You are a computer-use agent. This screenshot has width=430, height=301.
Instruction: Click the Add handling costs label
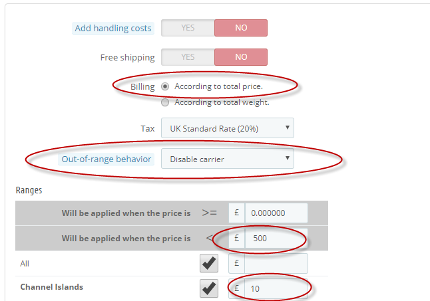(x=113, y=28)
